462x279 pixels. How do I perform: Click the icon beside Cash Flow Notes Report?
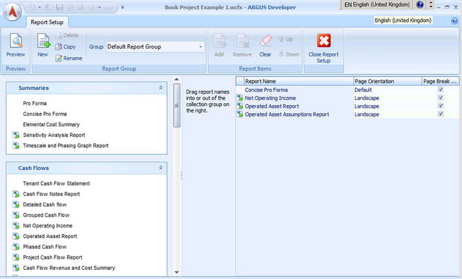point(16,194)
